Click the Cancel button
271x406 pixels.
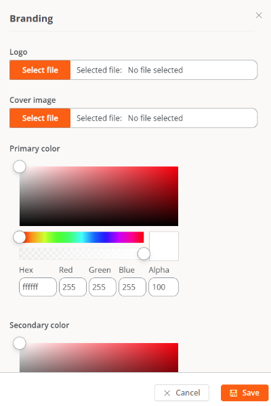(x=182, y=392)
